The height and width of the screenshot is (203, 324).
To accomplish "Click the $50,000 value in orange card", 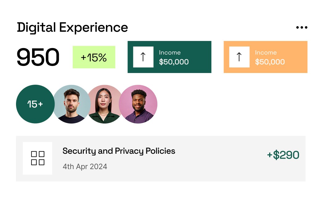I will click(x=270, y=62).
